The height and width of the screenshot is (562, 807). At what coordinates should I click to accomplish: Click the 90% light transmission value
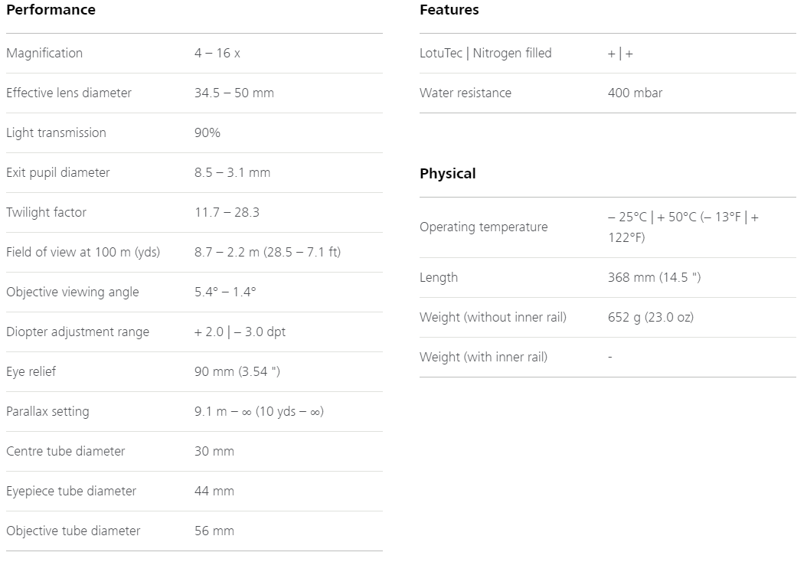(x=207, y=132)
